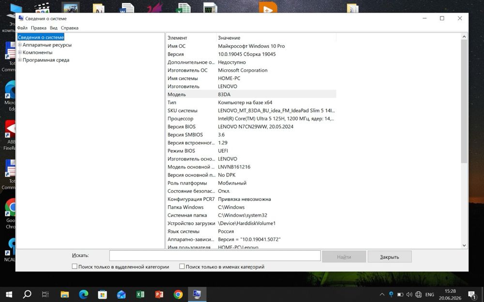Screen dimensions: 484x302
Task: Show hidden system tray icons
Action: tap(382, 295)
